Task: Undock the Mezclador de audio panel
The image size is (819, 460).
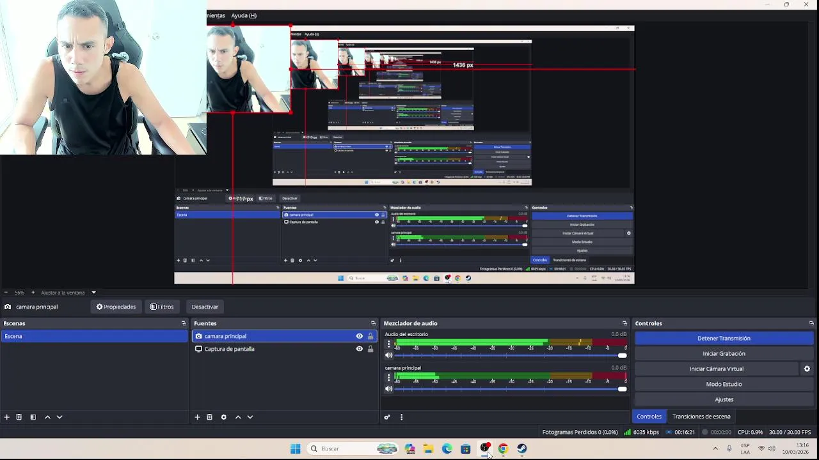Action: (625, 323)
